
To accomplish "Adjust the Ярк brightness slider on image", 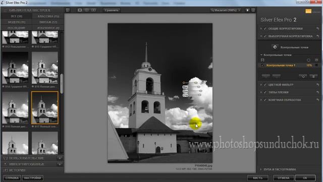I will 198,87.
